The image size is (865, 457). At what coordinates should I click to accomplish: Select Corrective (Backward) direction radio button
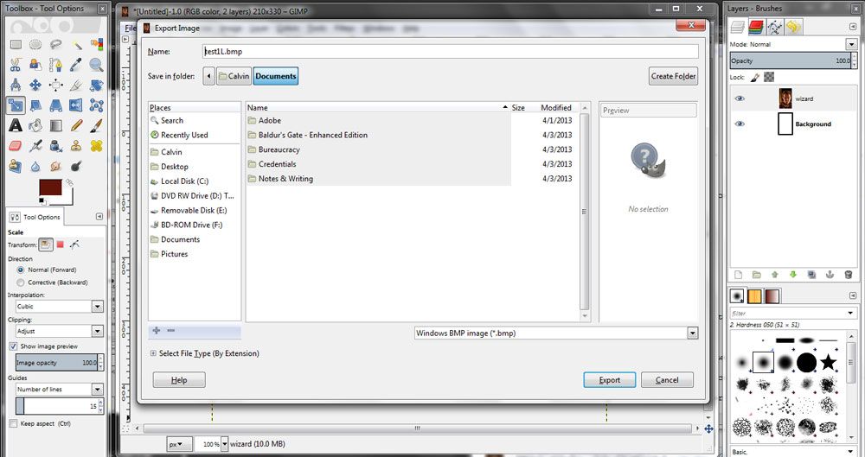coord(21,282)
